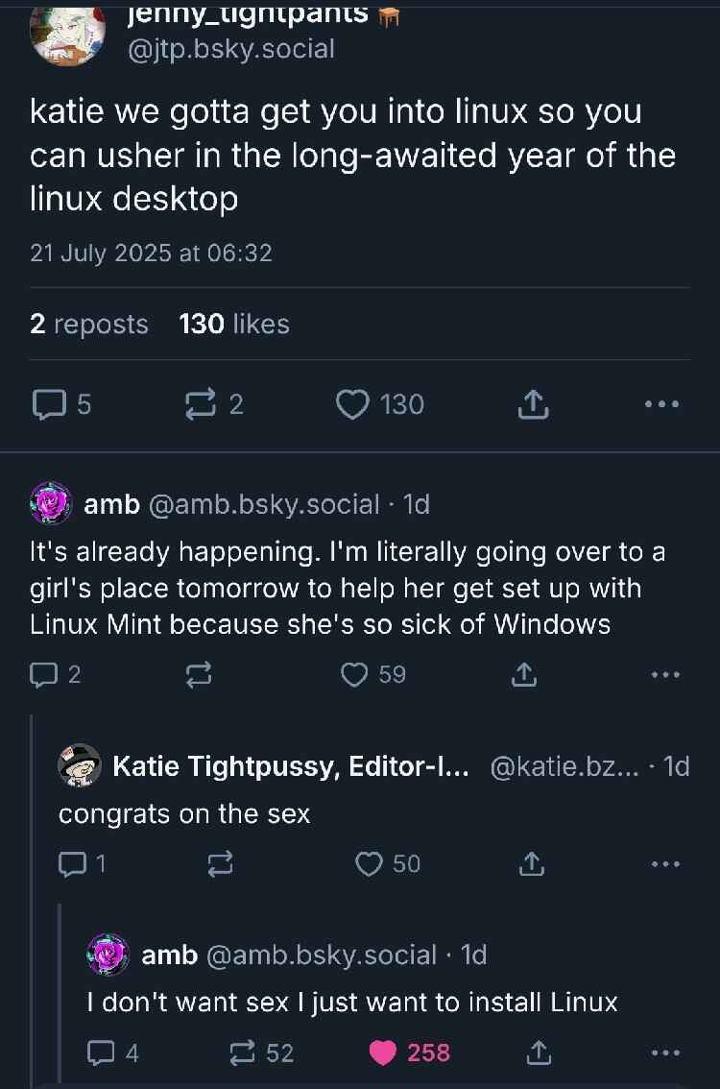Open the share icon on the bottom reply
The image size is (720, 1089).
(539, 1053)
